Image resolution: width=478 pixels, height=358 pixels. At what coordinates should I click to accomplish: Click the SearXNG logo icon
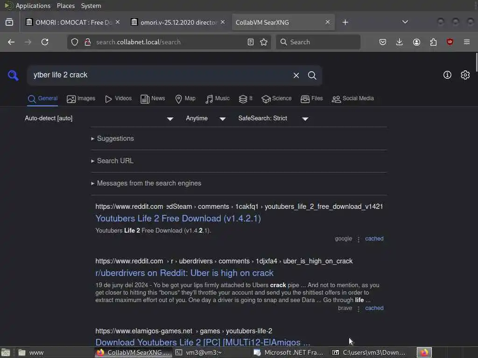[x=13, y=75]
